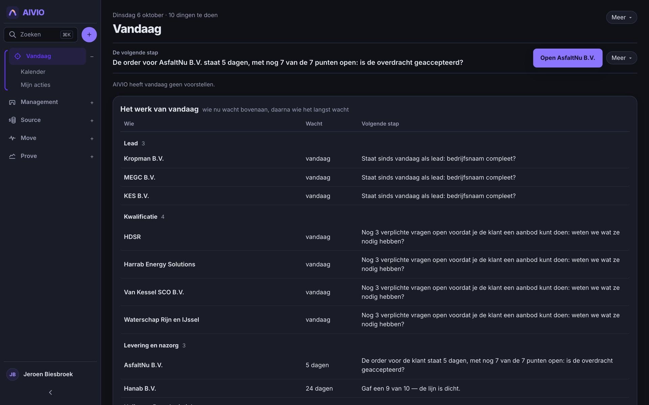Click the JB user avatar

tap(13, 374)
